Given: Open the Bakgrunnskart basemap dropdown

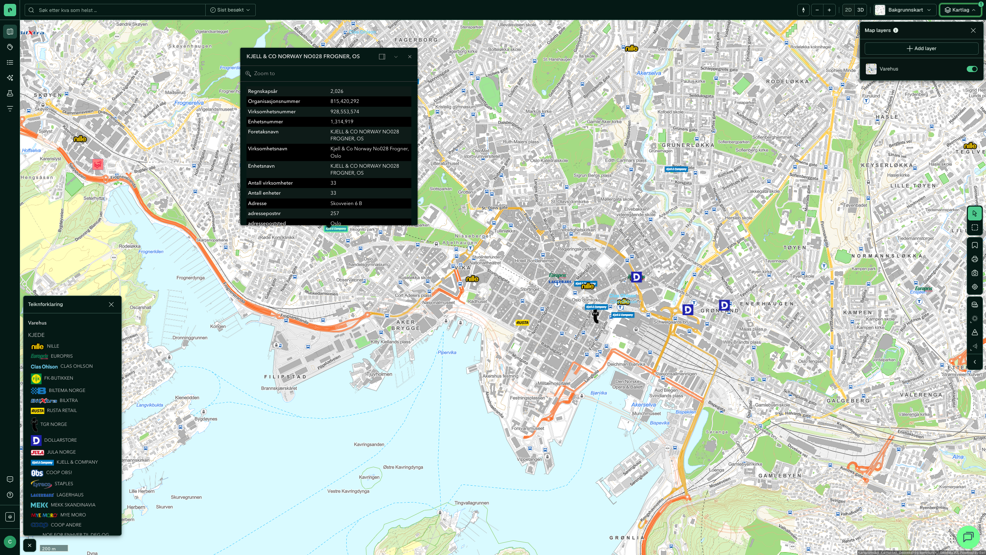Looking at the screenshot, I should [x=905, y=10].
